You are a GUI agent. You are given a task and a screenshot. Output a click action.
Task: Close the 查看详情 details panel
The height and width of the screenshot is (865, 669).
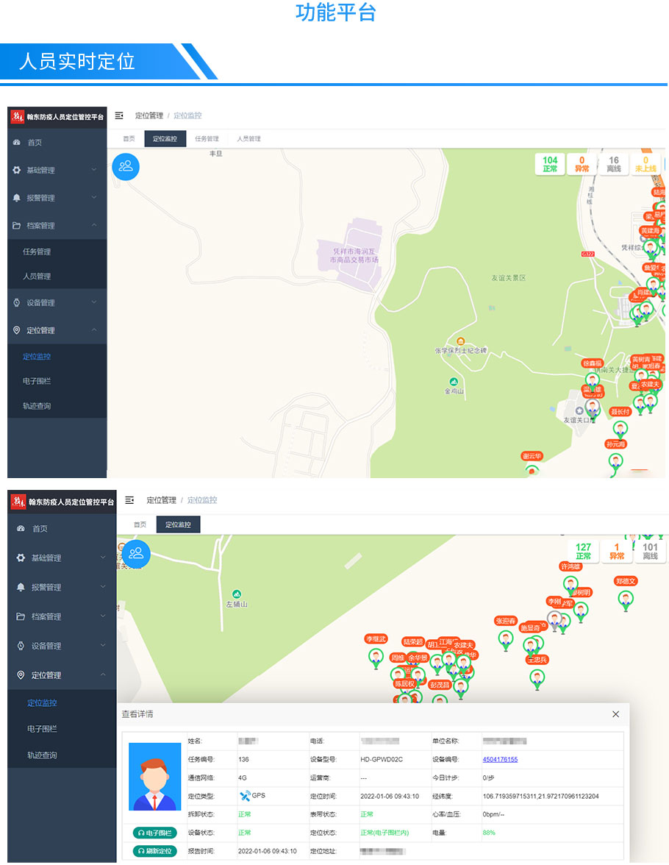[x=615, y=714]
